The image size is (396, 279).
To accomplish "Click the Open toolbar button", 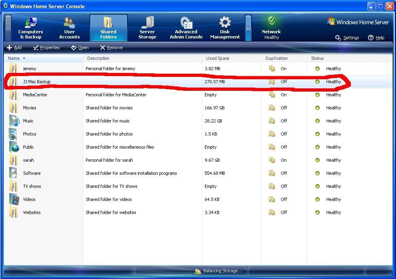I will [x=80, y=48].
